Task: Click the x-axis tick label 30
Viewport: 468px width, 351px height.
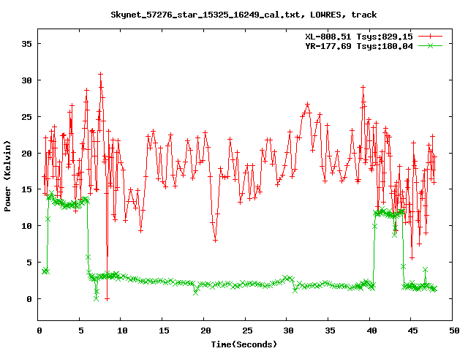Action: [x=288, y=331]
